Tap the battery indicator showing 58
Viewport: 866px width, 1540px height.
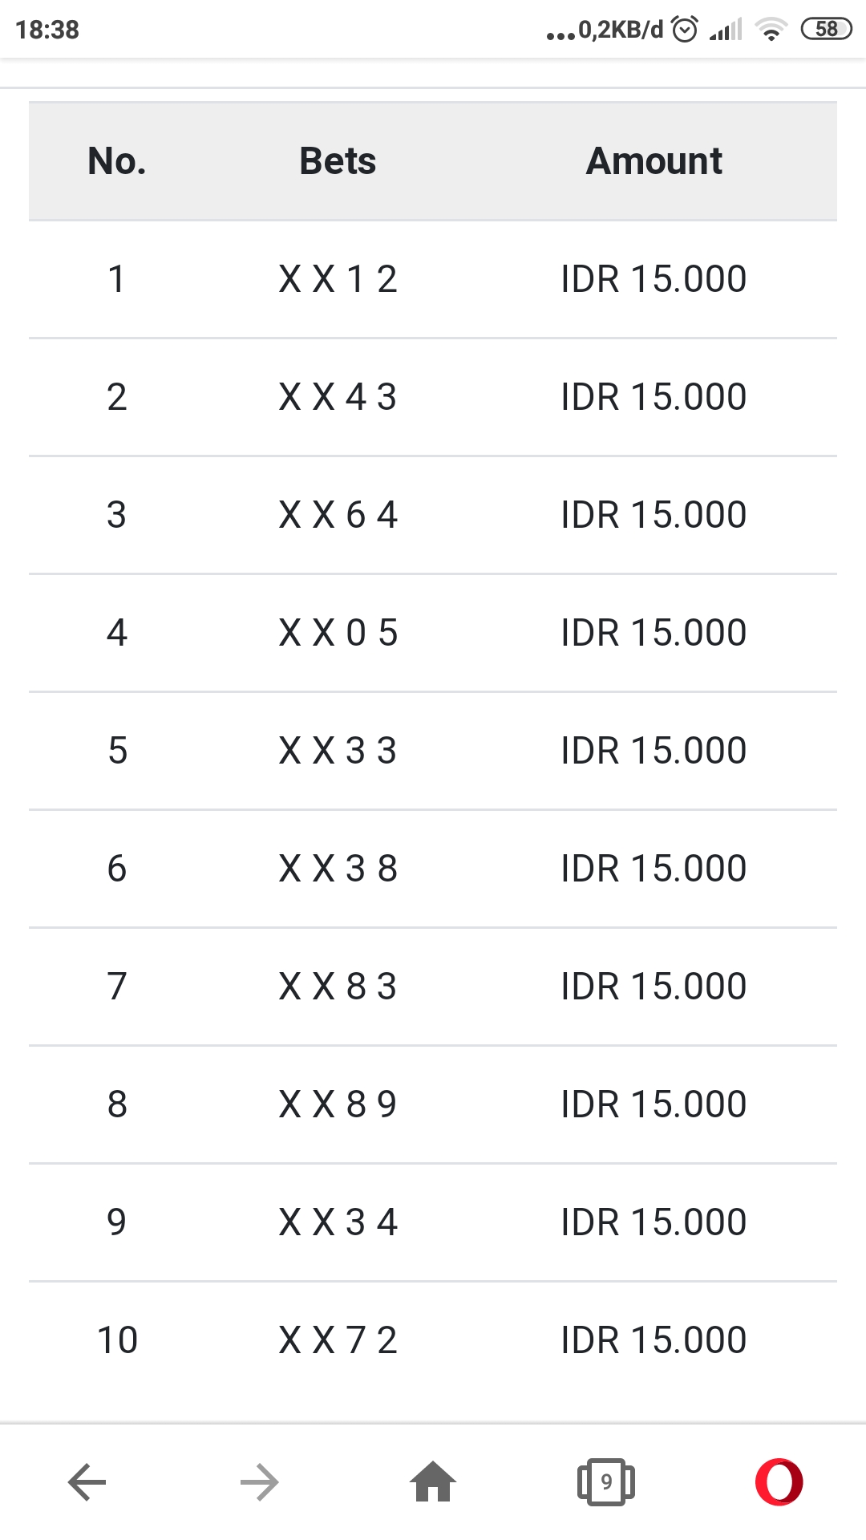coord(826,30)
